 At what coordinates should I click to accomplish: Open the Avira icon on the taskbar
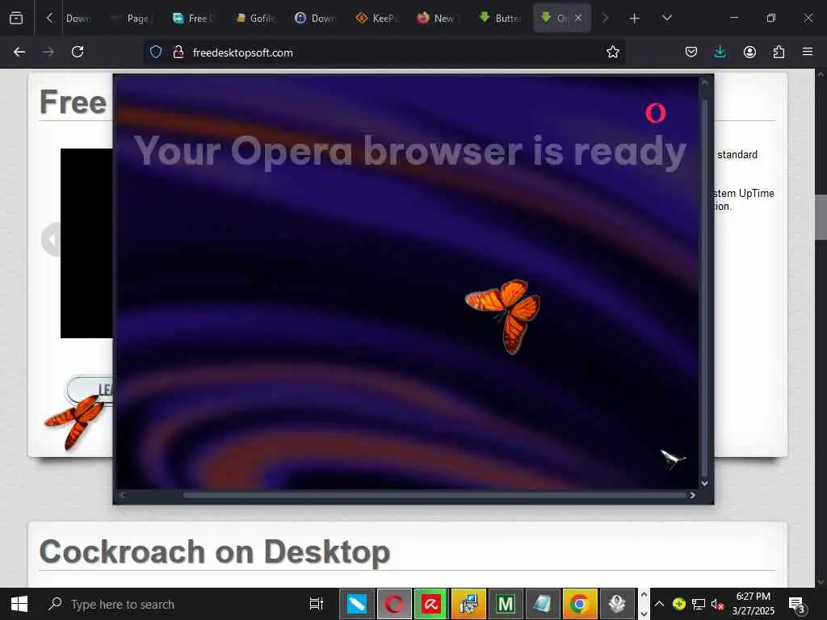[x=431, y=604]
